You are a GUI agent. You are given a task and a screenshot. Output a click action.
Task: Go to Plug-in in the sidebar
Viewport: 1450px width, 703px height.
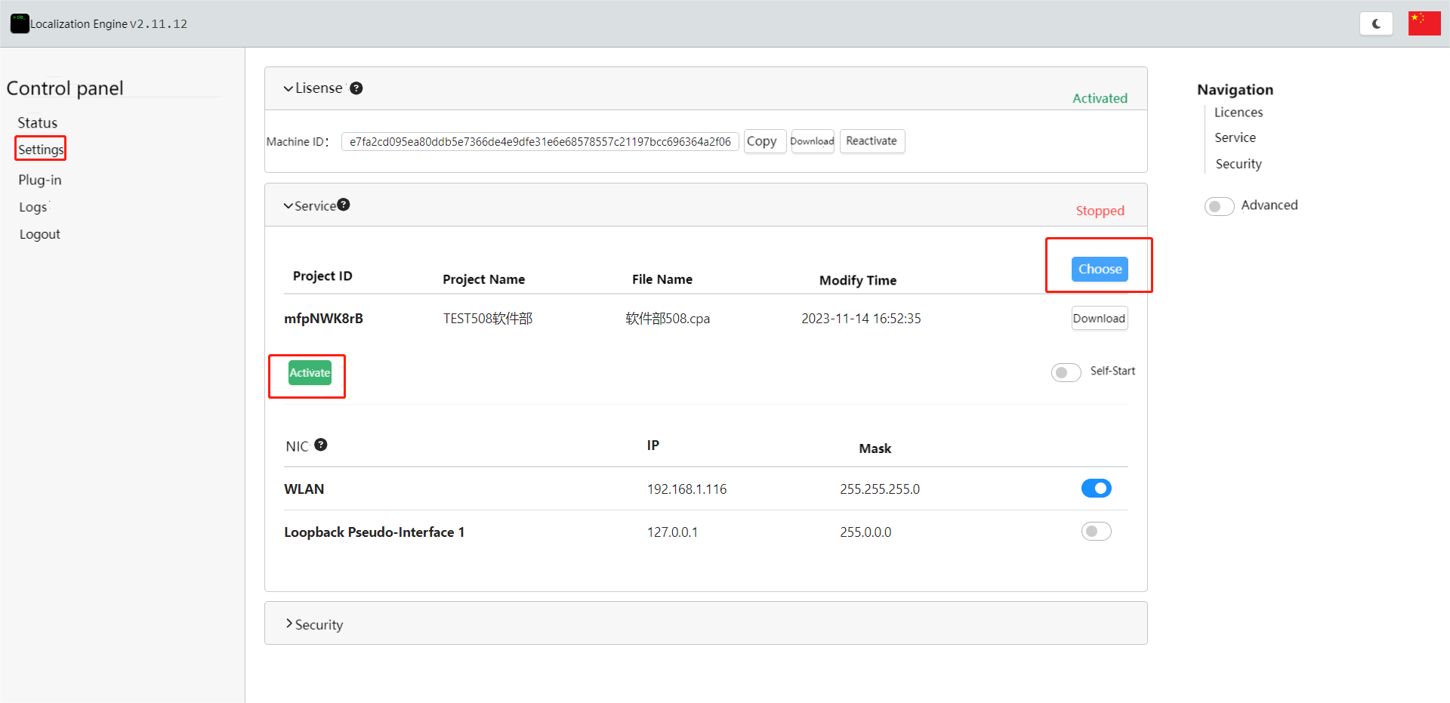coord(40,180)
